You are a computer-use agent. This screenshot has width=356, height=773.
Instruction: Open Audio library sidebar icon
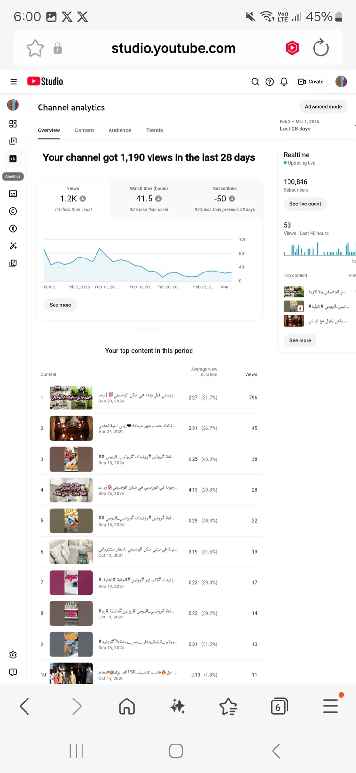[x=13, y=263]
